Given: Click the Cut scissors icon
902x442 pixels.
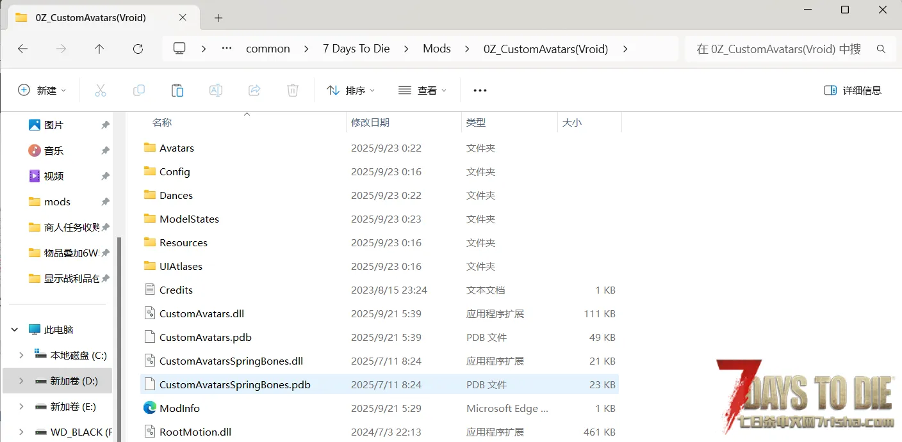Looking at the screenshot, I should coord(101,90).
